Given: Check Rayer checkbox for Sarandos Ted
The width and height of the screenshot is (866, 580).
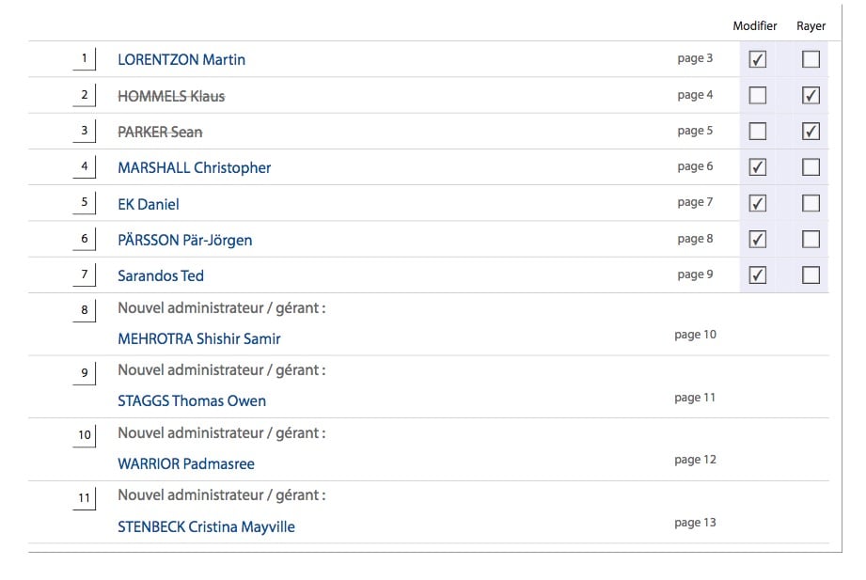Looking at the screenshot, I should pyautogui.click(x=811, y=275).
